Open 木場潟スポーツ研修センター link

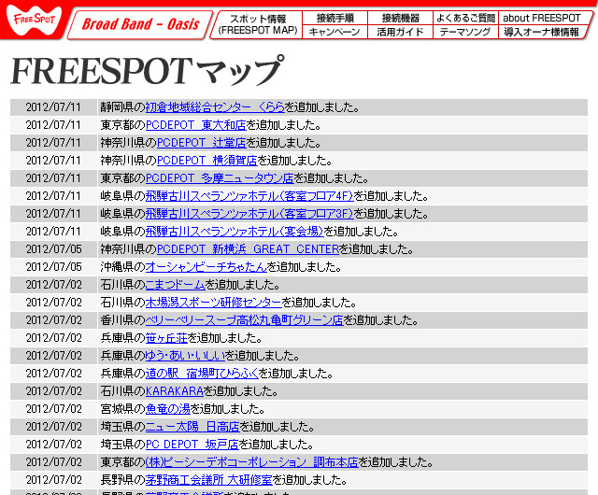(214, 303)
